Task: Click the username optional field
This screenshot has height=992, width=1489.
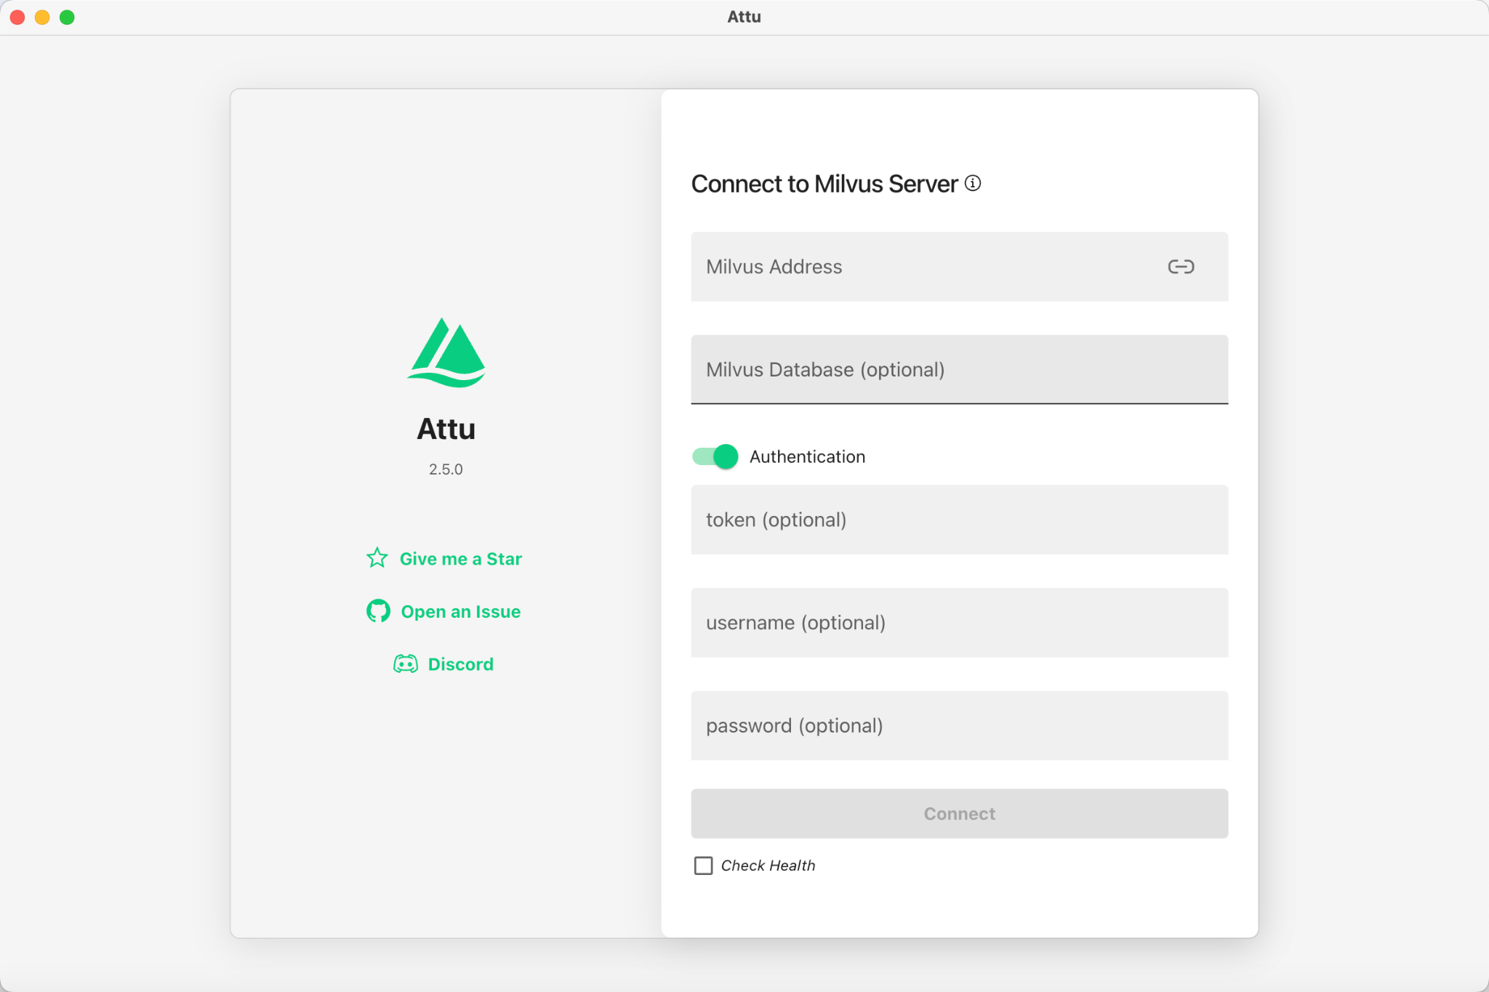Action: (959, 623)
